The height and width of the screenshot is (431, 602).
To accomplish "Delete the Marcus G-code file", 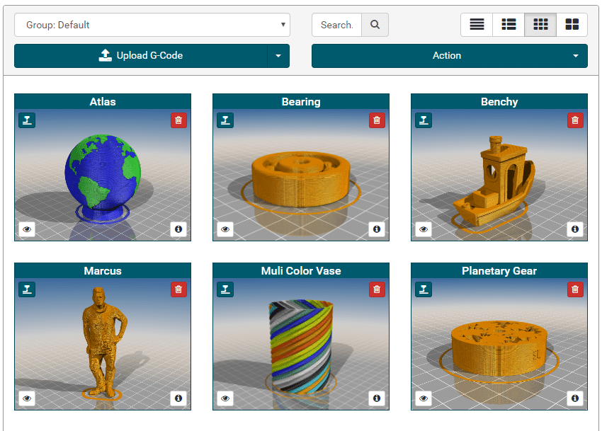I will click(x=178, y=289).
